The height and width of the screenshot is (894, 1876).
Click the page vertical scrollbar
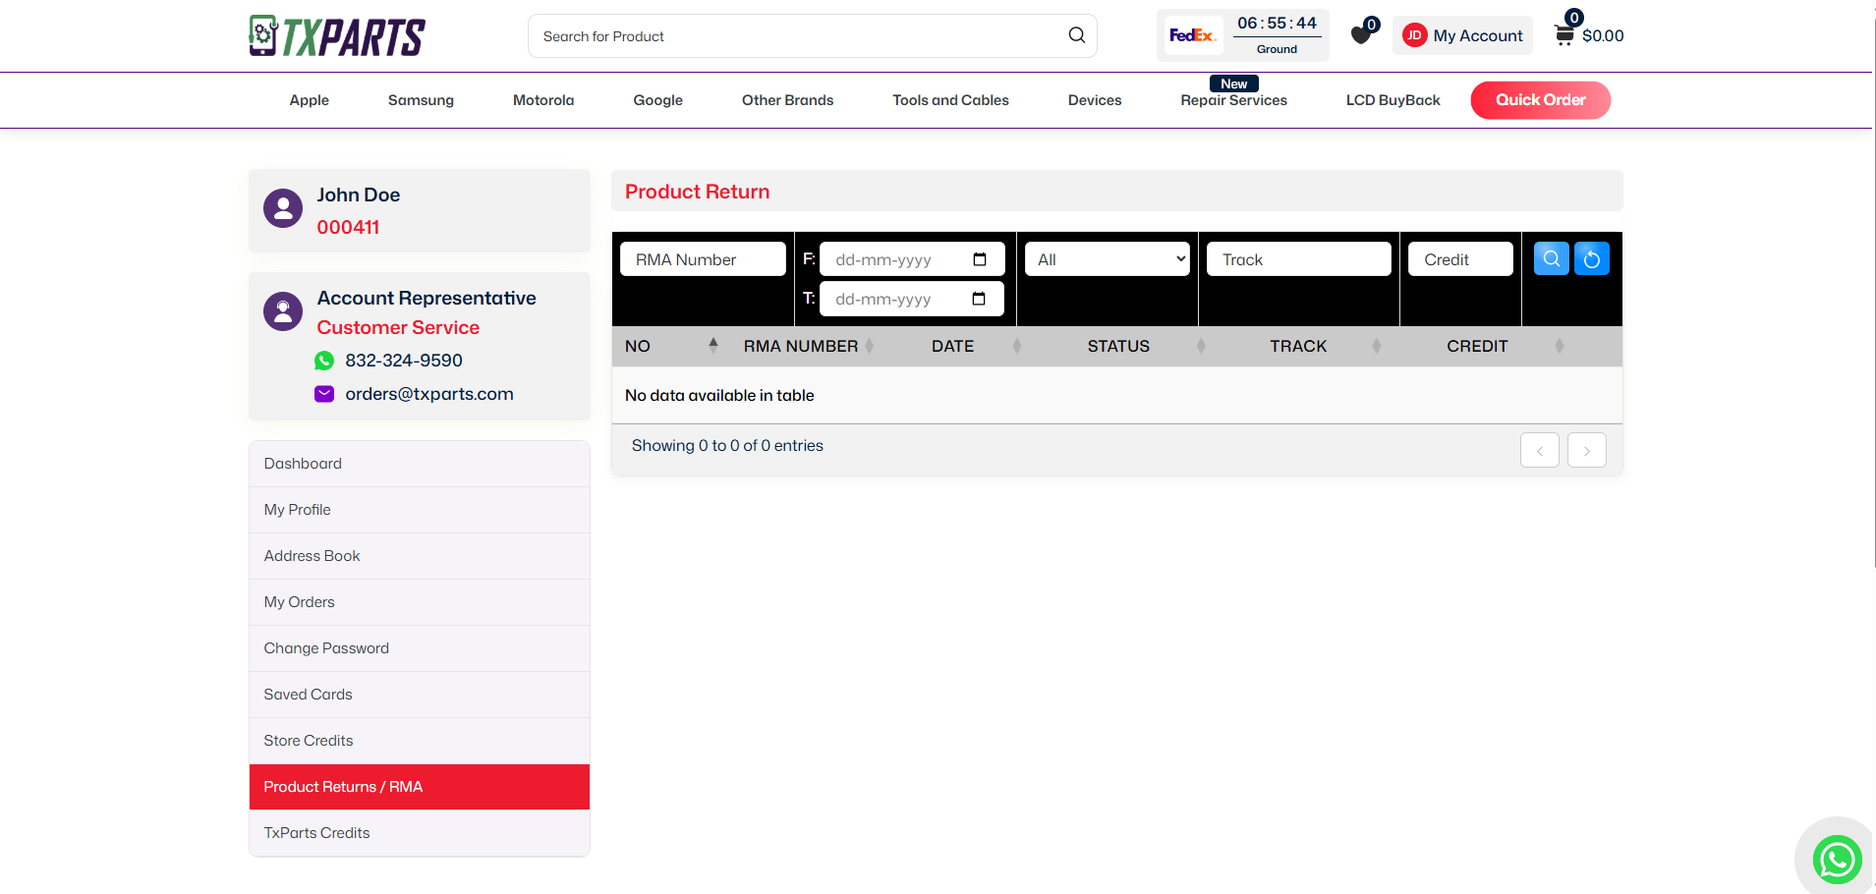coord(1873,295)
